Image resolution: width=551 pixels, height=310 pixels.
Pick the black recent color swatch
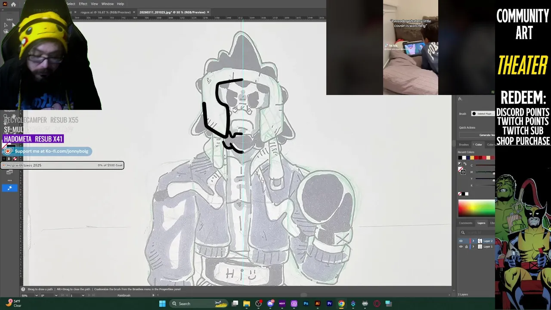point(460,158)
